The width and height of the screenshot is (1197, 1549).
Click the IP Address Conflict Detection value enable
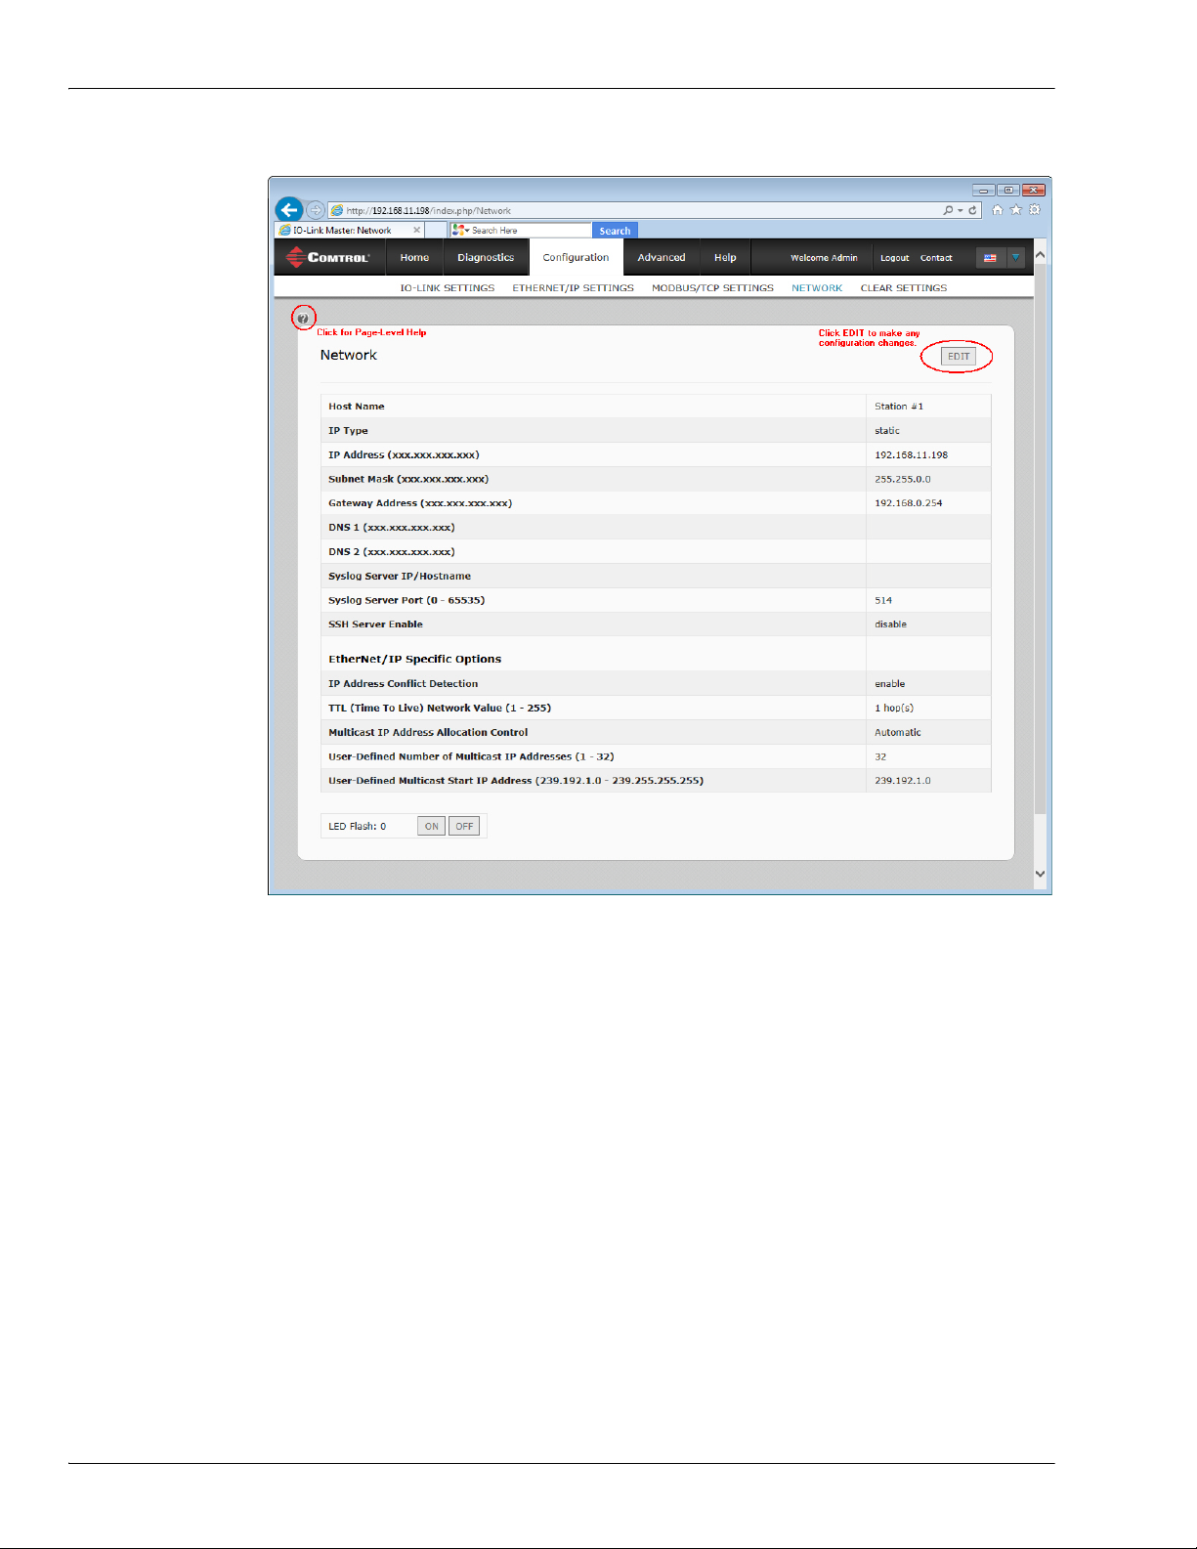[x=890, y=684]
